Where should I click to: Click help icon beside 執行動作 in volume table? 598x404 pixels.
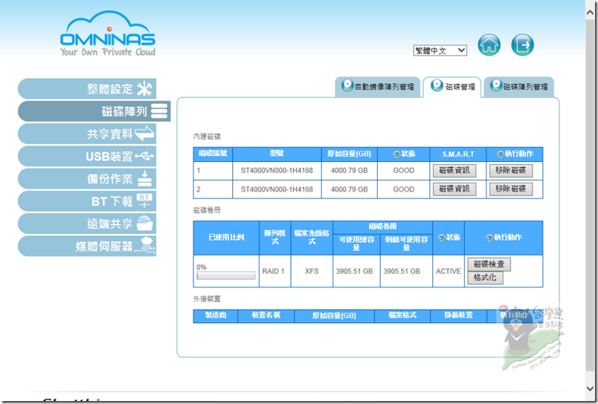(x=489, y=238)
